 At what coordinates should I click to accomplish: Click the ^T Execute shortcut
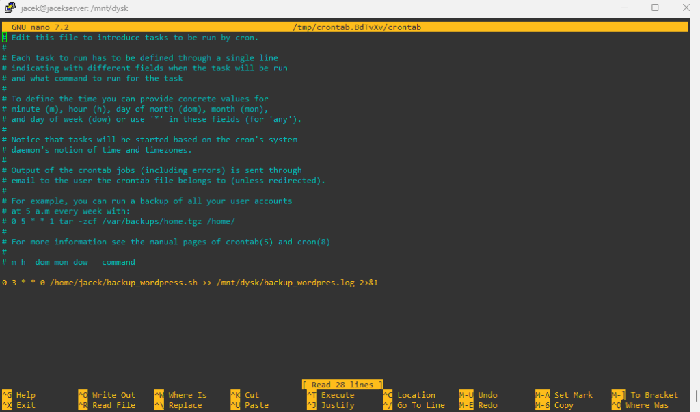(331, 395)
